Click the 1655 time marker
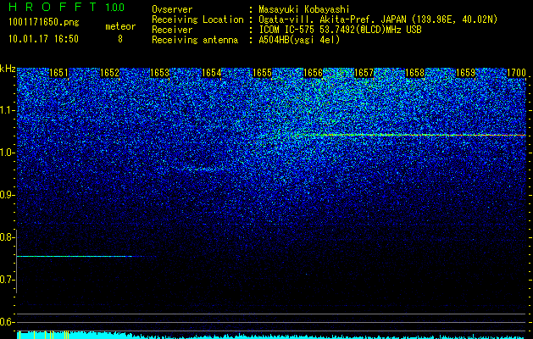The width and height of the screenshot is (533, 339). pyautogui.click(x=262, y=73)
